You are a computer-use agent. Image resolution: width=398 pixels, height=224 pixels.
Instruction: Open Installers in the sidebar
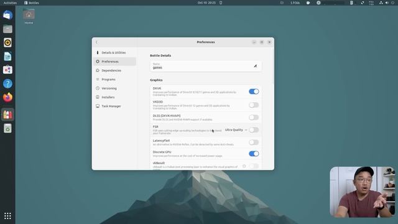(114, 97)
